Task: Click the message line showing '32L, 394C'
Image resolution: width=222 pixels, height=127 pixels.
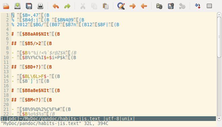Action: click(54, 123)
